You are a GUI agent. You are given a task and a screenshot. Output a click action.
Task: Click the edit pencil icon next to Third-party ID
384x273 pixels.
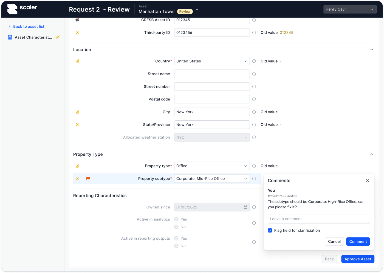pyautogui.click(x=77, y=33)
